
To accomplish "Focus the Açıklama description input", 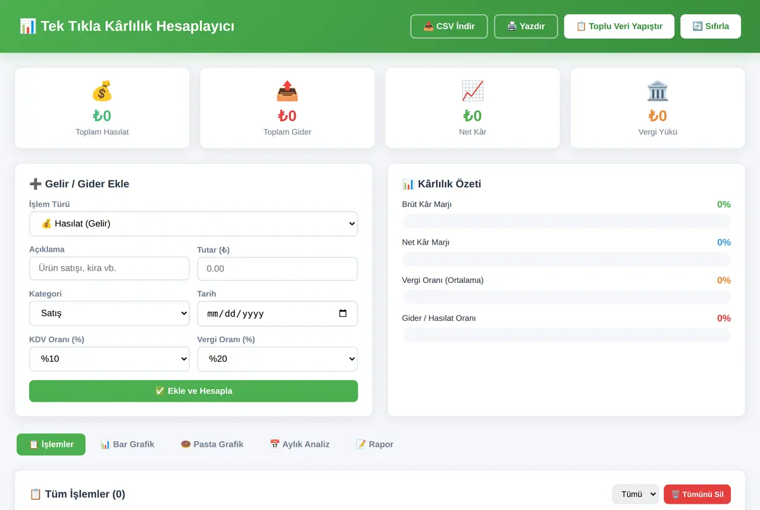I will pyautogui.click(x=110, y=268).
